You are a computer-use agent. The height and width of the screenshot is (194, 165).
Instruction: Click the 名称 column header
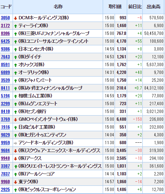(58, 7)
